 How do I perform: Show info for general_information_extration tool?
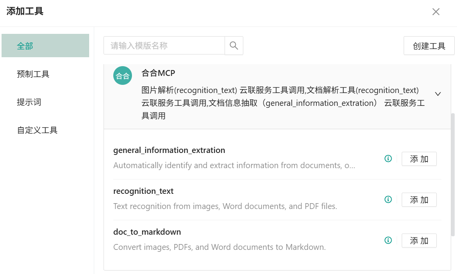point(388,159)
